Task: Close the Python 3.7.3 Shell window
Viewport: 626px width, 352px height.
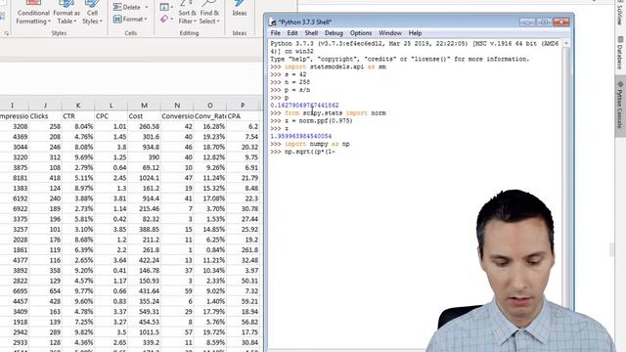Action: pos(560,22)
